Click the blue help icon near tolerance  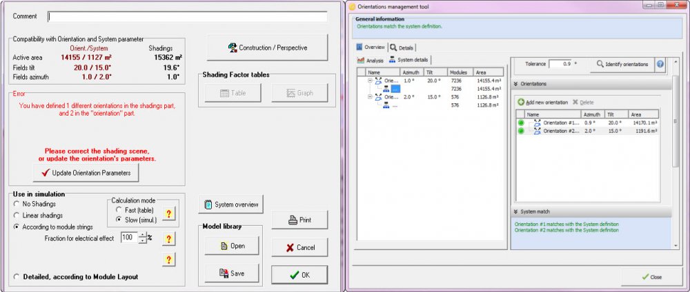click(x=660, y=64)
